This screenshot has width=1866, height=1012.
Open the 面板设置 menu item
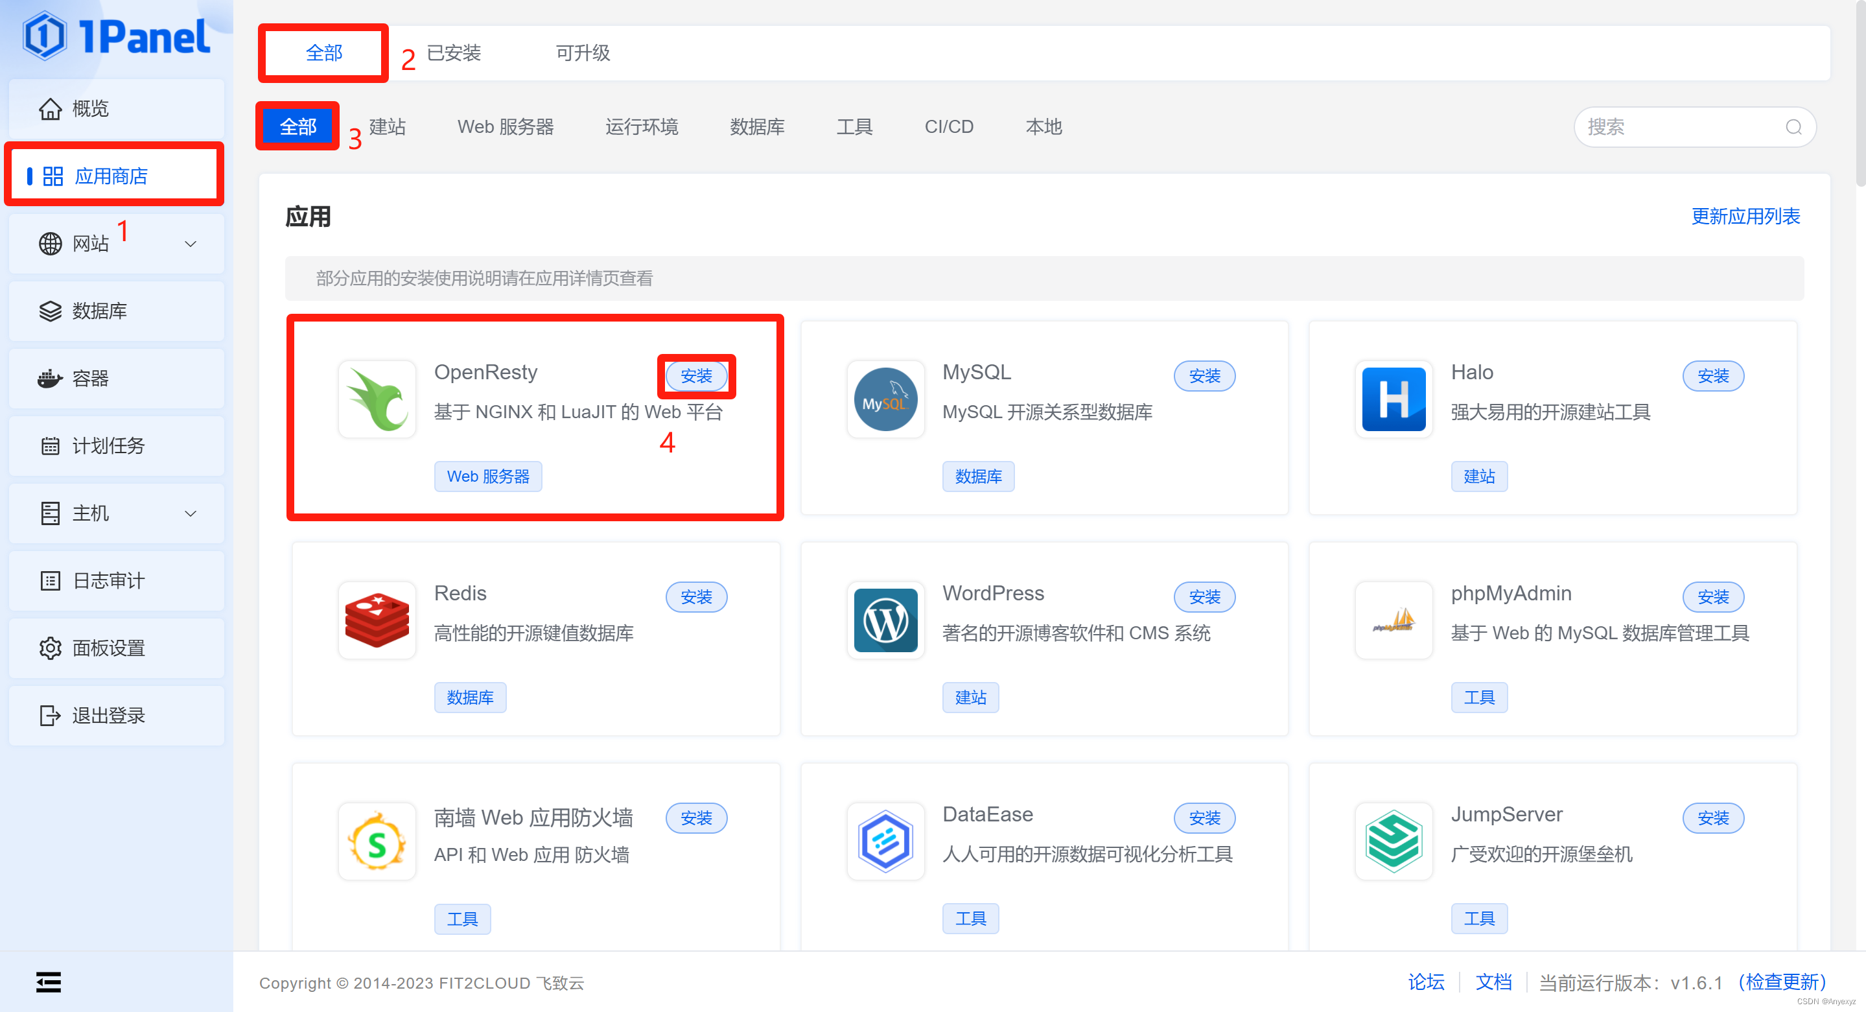(117, 648)
